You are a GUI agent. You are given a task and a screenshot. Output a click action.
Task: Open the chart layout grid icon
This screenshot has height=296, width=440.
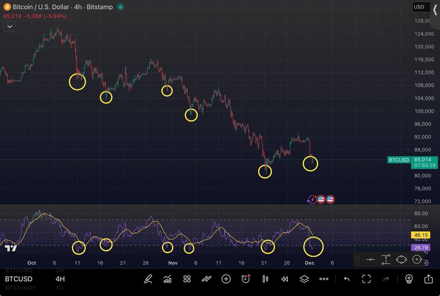pyautogui.click(x=187, y=279)
